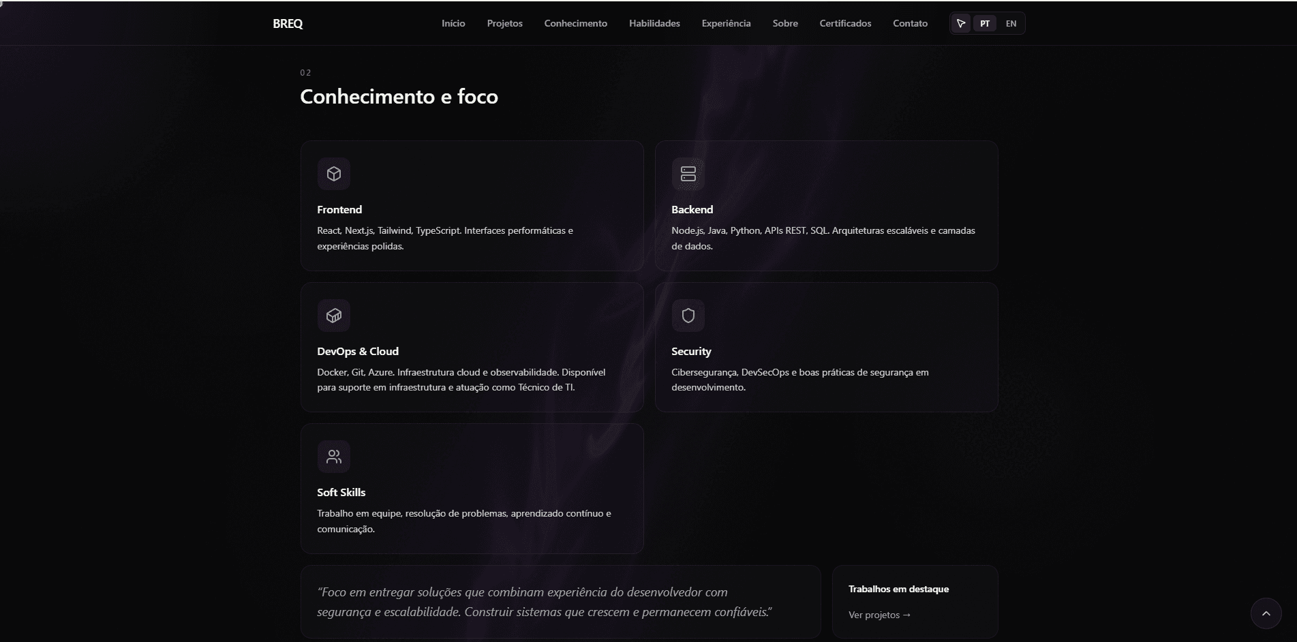Click the React, Next.js, Tailwind description text
This screenshot has width=1297, height=642.
tap(445, 239)
